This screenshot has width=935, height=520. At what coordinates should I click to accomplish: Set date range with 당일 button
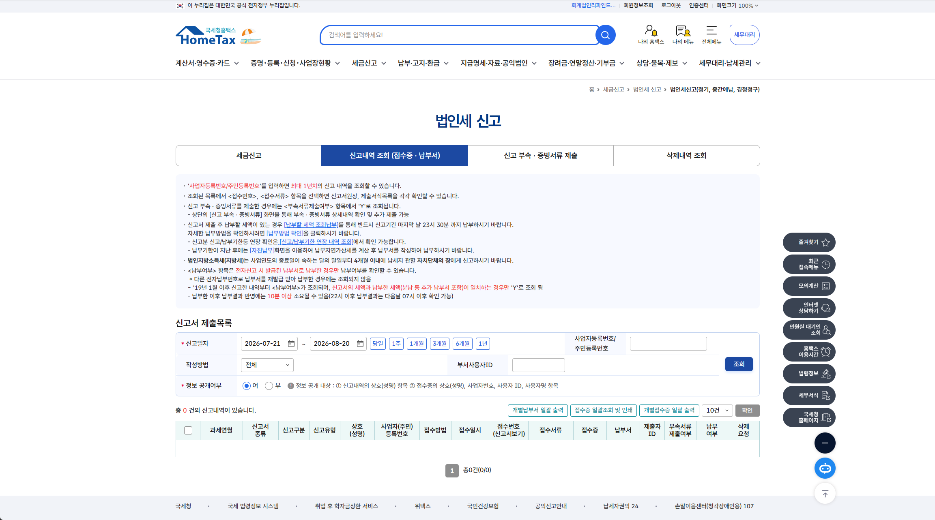[x=378, y=344]
